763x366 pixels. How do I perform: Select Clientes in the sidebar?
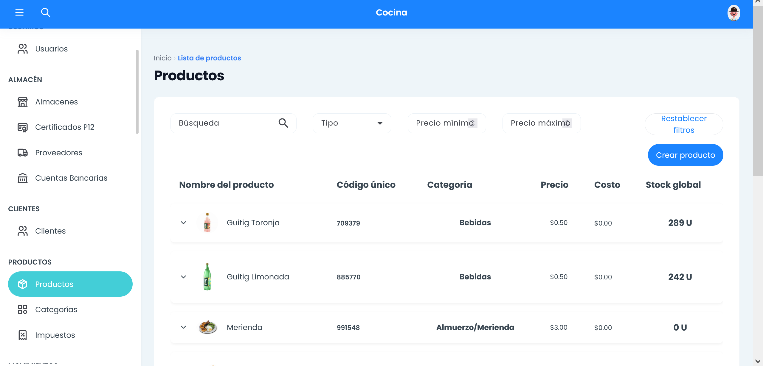(x=70, y=231)
